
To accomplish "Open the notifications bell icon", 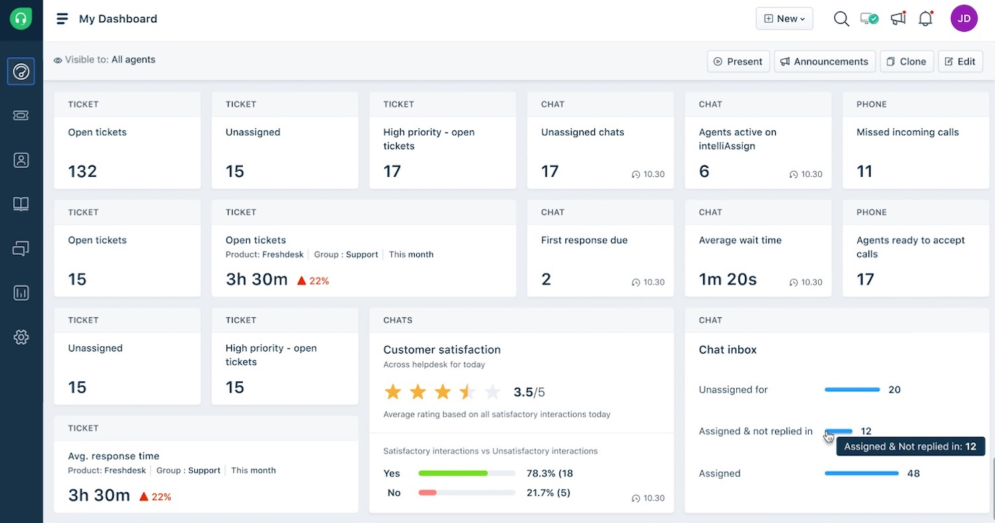I will pyautogui.click(x=925, y=19).
